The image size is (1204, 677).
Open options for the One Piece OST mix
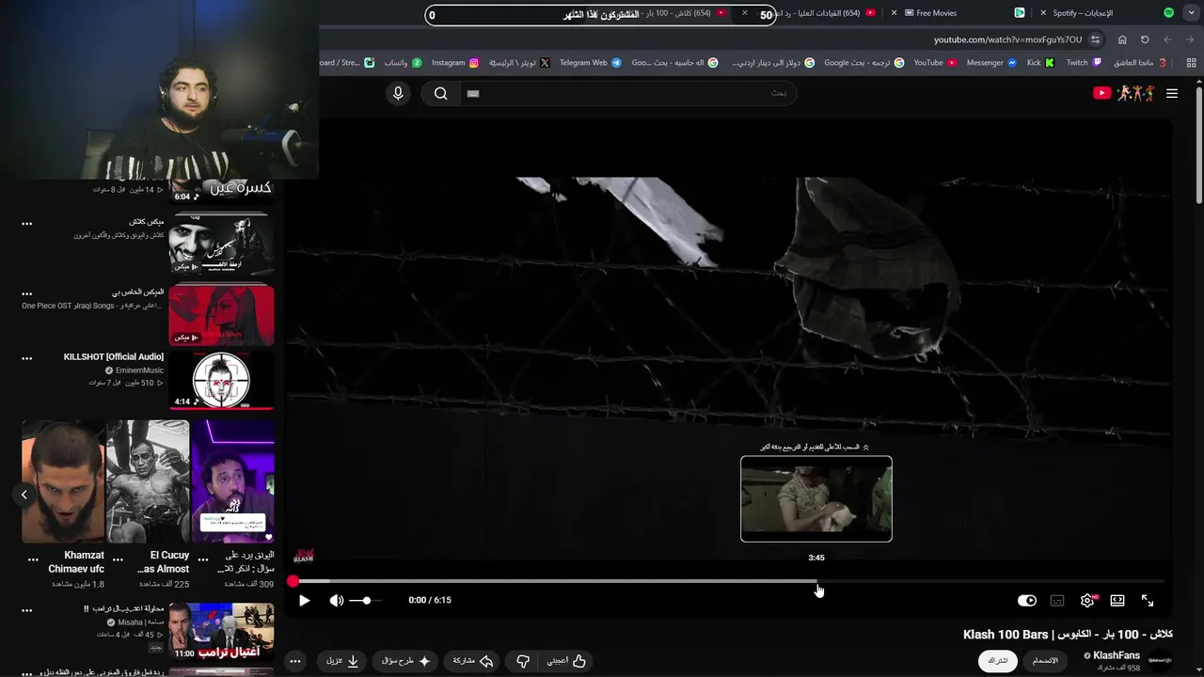click(x=27, y=292)
